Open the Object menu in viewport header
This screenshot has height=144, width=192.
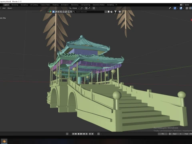coord(10,8)
